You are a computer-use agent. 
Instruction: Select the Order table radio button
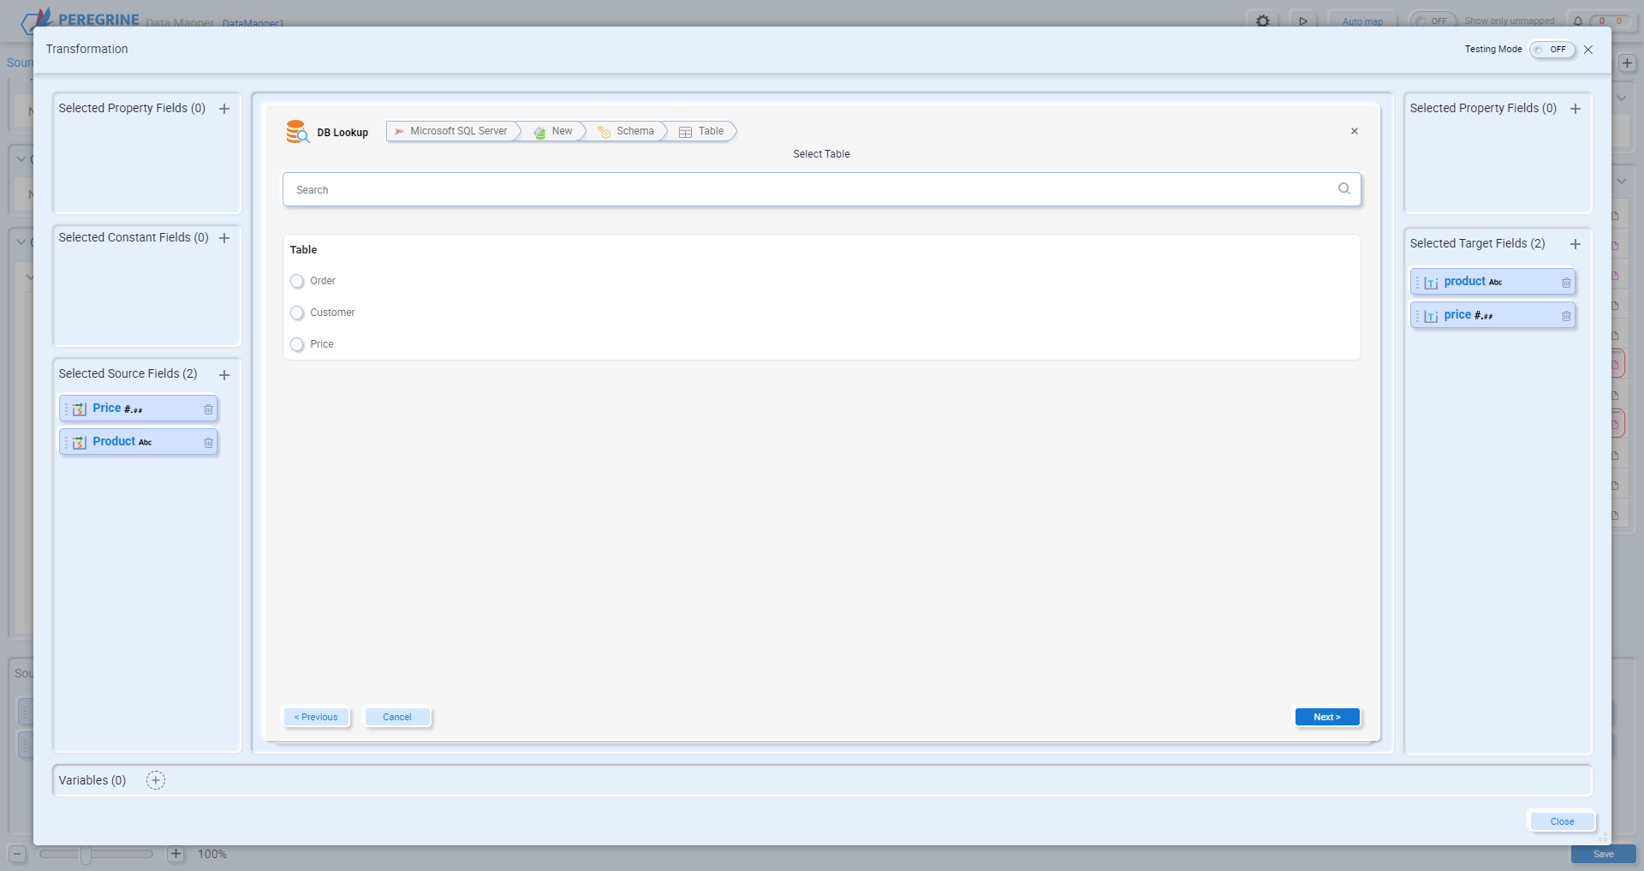pos(297,281)
